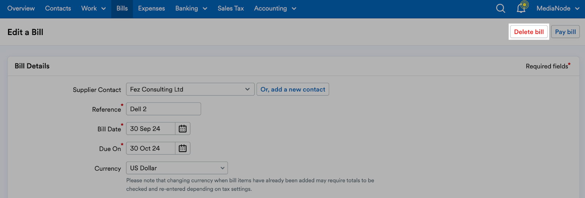Screen dimensions: 585x198
Task: Open the notifications bell icon
Action: point(522,8)
